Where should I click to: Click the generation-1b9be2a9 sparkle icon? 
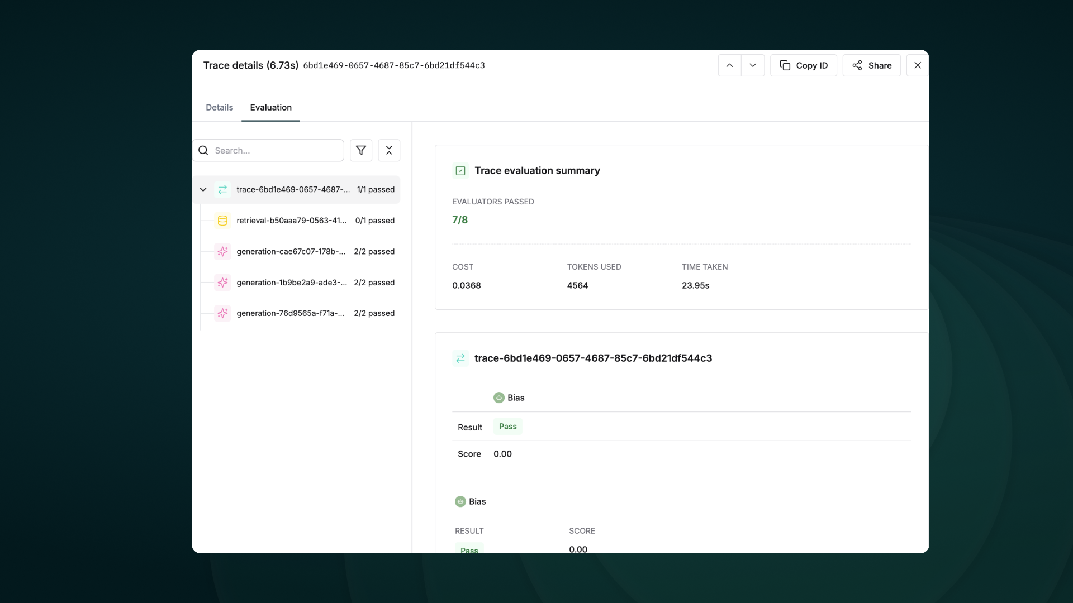click(222, 283)
